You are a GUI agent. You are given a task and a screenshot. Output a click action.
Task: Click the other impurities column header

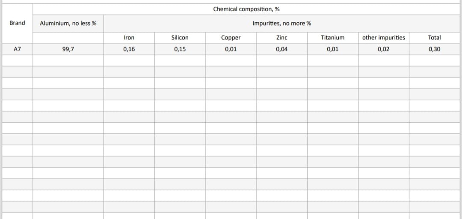point(384,38)
